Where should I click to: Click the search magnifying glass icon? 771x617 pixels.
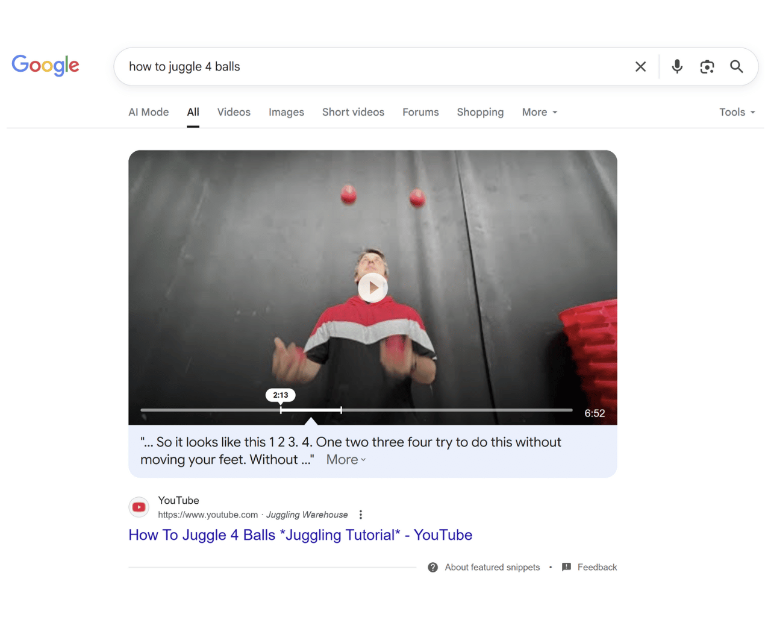736,66
